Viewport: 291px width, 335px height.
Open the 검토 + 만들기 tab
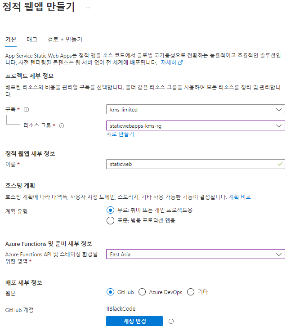[x=65, y=40]
